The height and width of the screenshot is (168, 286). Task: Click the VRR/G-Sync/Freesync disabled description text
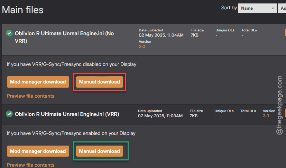(x=72, y=64)
